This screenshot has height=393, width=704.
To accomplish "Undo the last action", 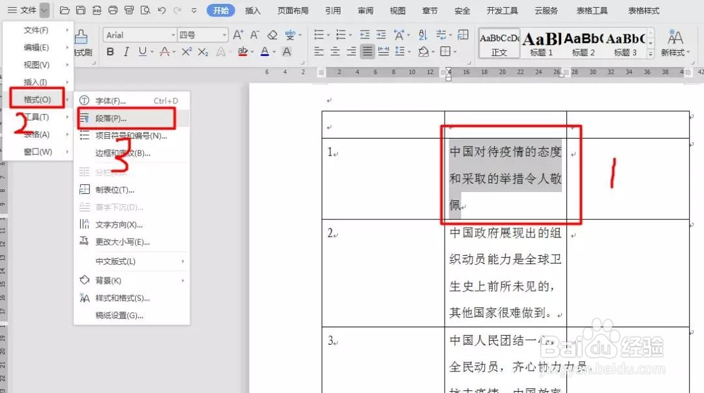I will pyautogui.click(x=162, y=10).
